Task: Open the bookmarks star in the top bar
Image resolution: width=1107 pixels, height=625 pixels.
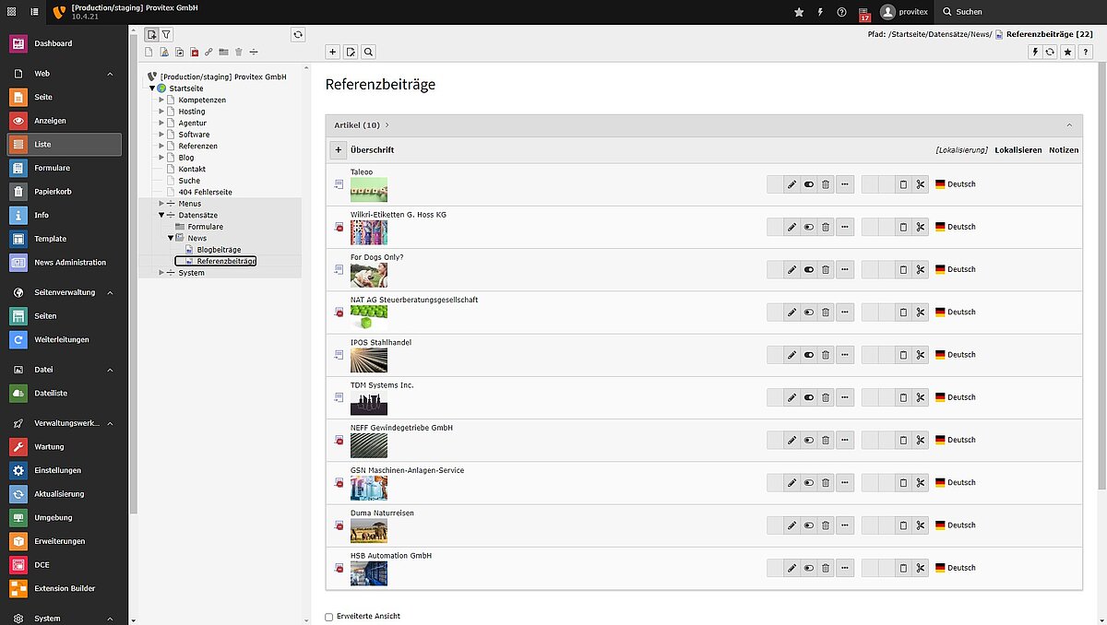Action: coord(799,12)
